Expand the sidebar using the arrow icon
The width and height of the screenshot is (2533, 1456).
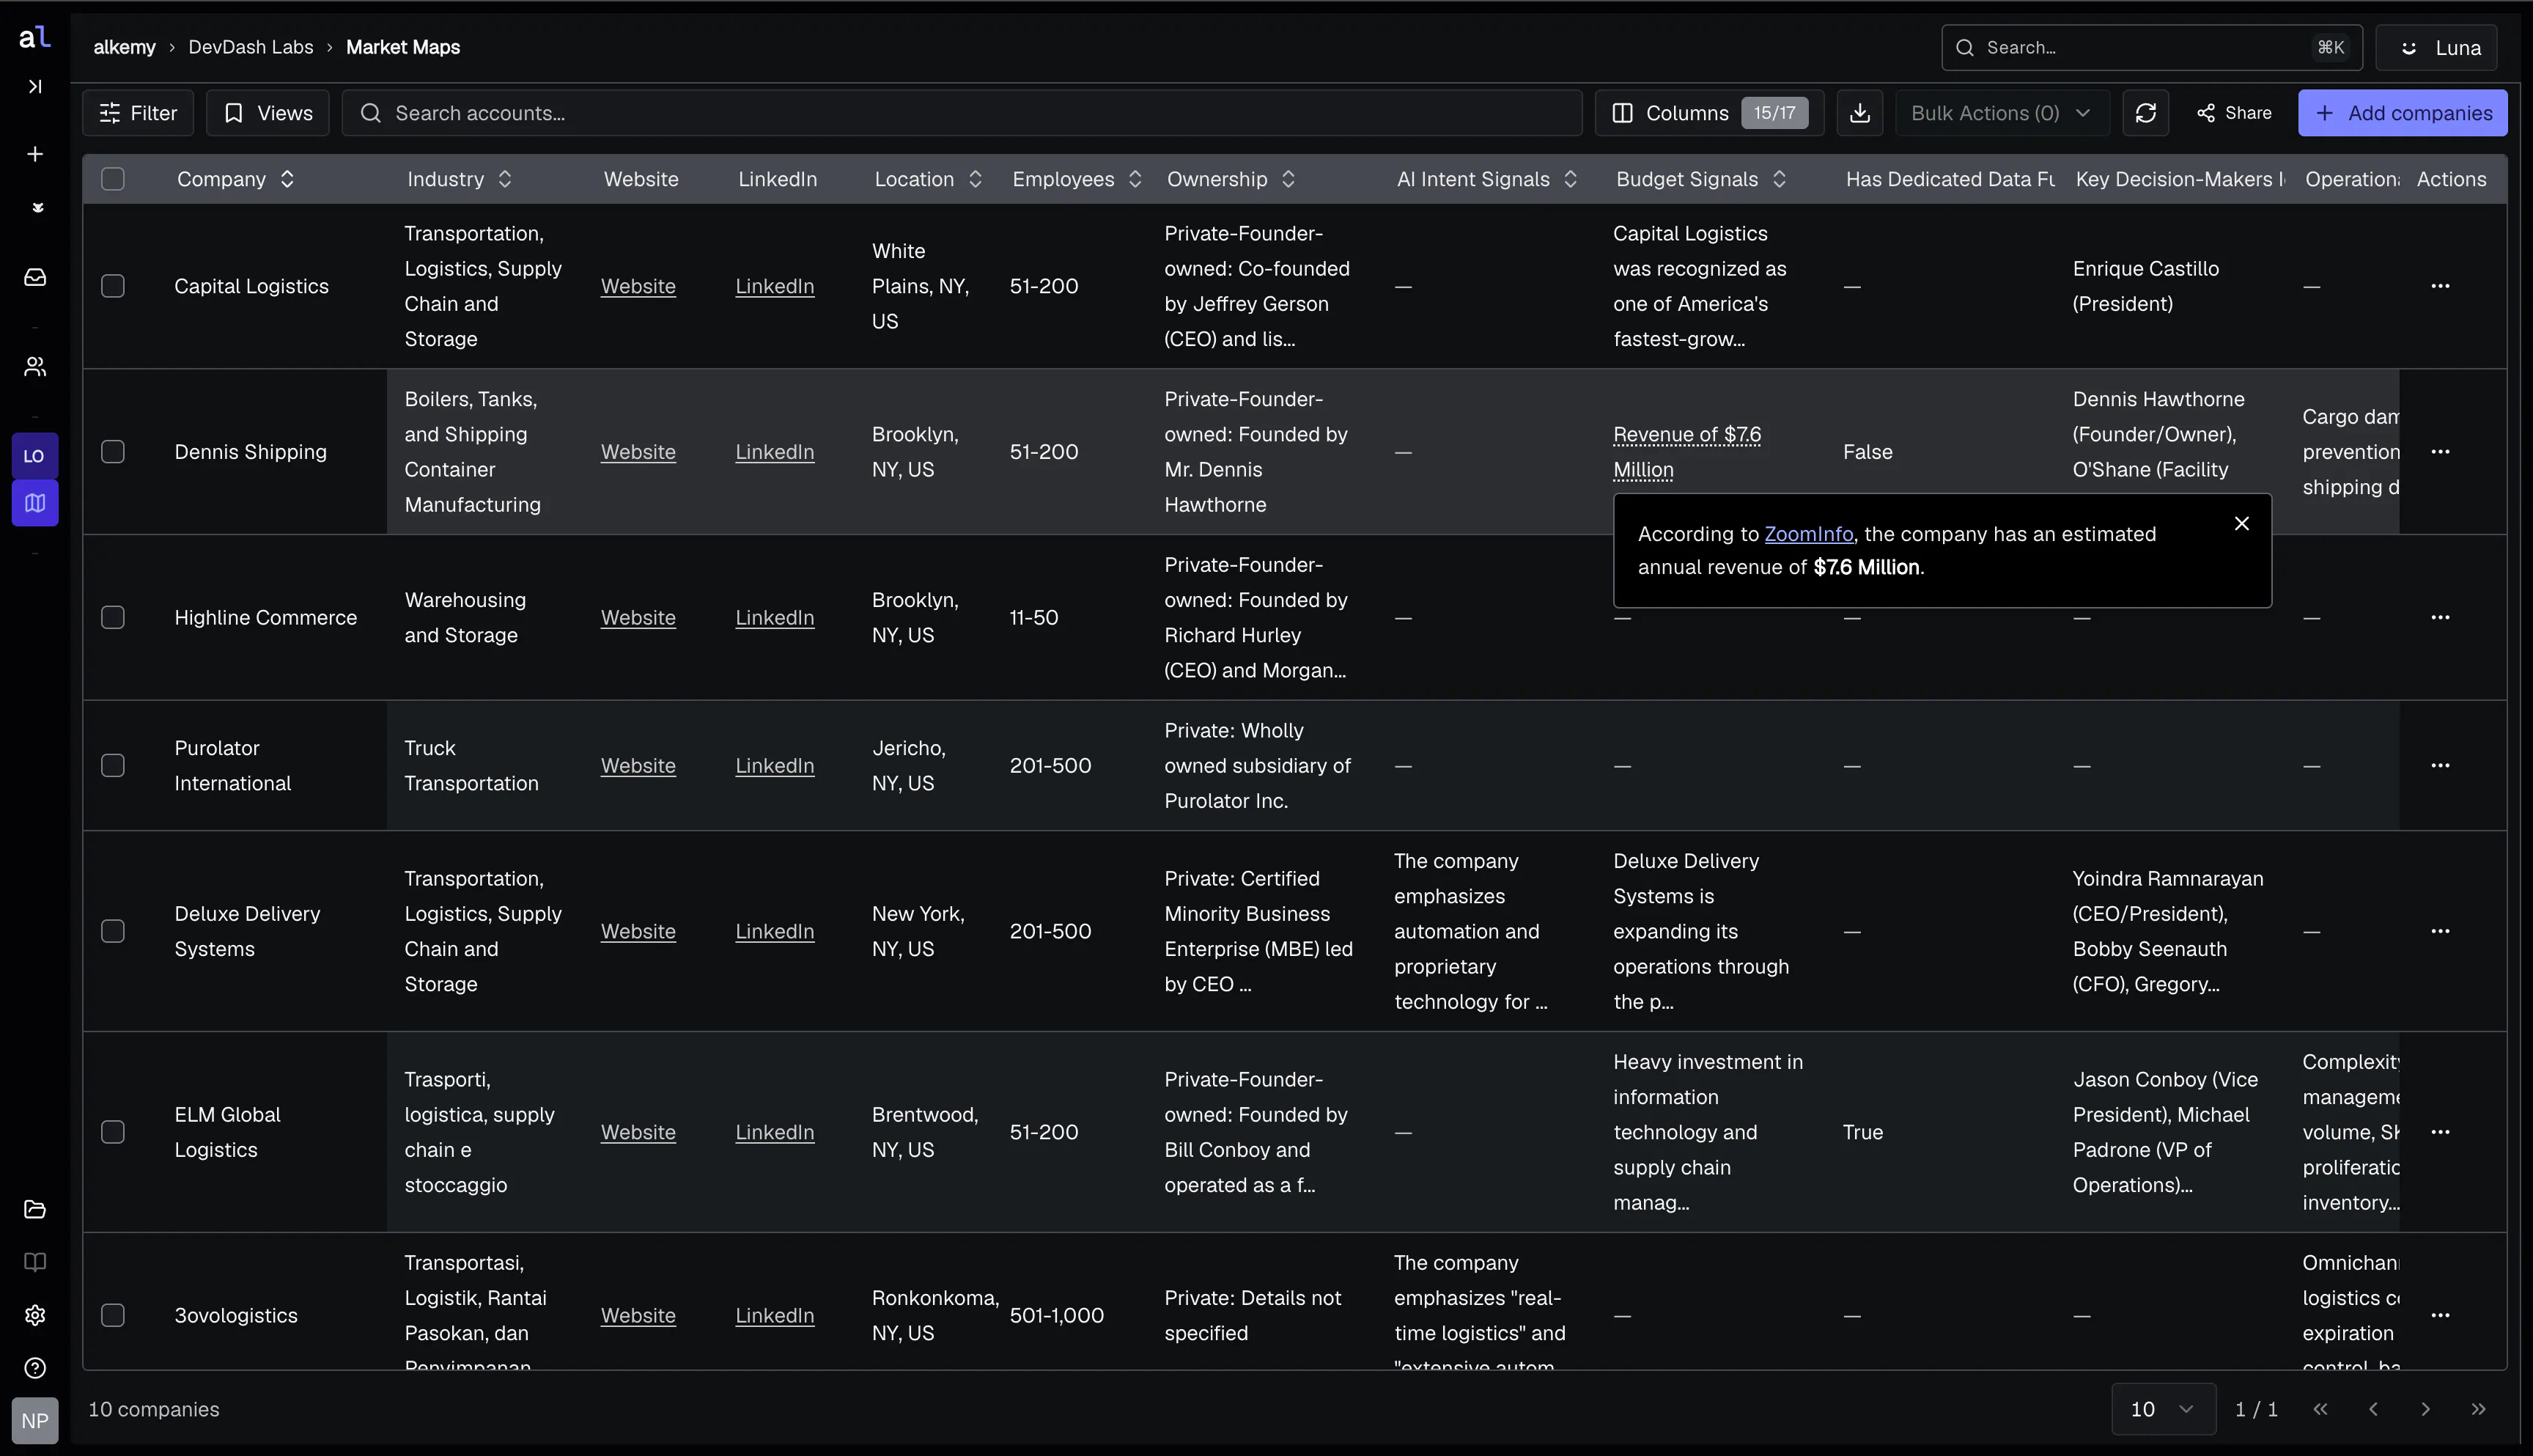click(35, 87)
